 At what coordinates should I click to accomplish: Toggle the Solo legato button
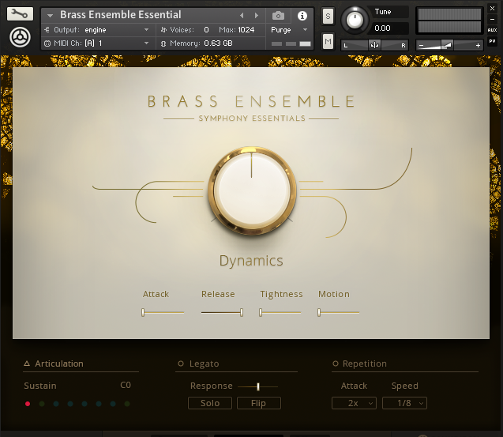coord(210,403)
